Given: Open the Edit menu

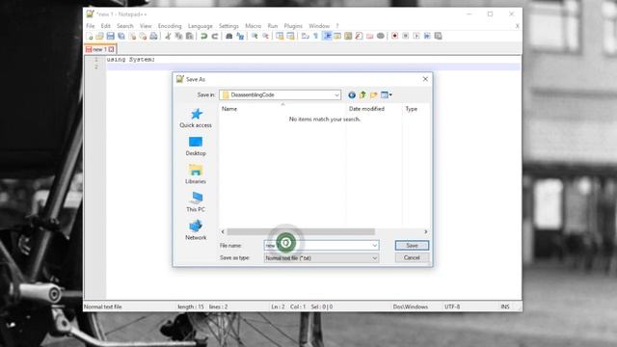Looking at the screenshot, I should (105, 26).
